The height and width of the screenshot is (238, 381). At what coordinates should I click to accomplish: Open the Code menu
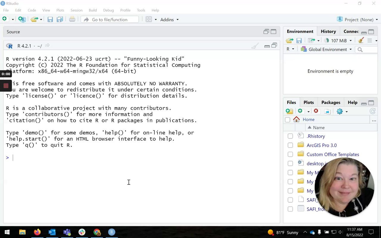32,10
